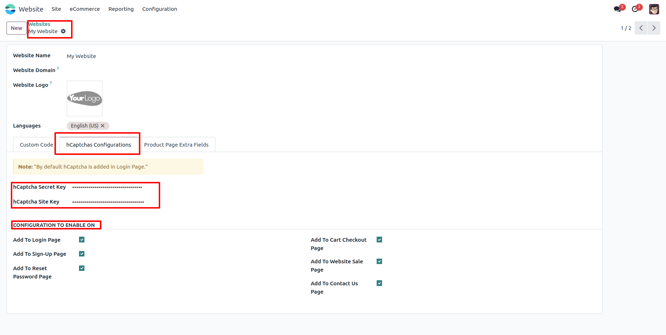This screenshot has width=666, height=335.
Task: Toggle Add To Cart Checkout Page checkbox
Action: click(379, 240)
